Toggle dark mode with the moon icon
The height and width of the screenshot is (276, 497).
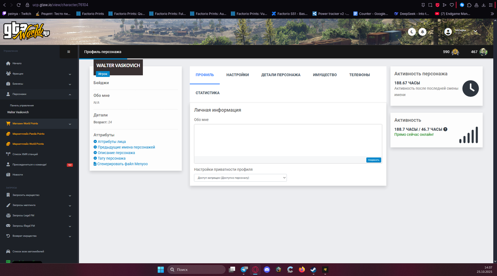412,32
